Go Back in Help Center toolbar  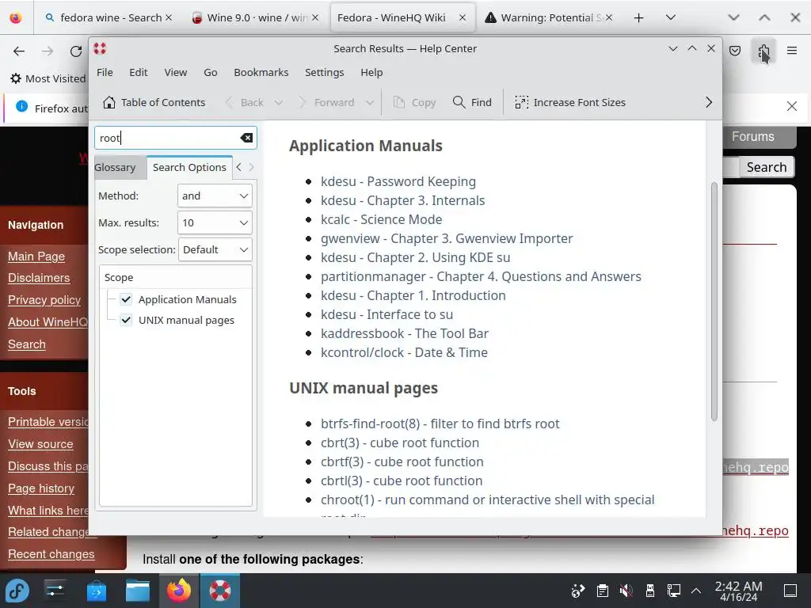pos(245,102)
